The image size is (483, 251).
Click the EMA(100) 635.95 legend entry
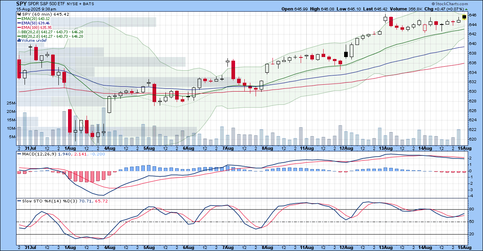click(37, 27)
